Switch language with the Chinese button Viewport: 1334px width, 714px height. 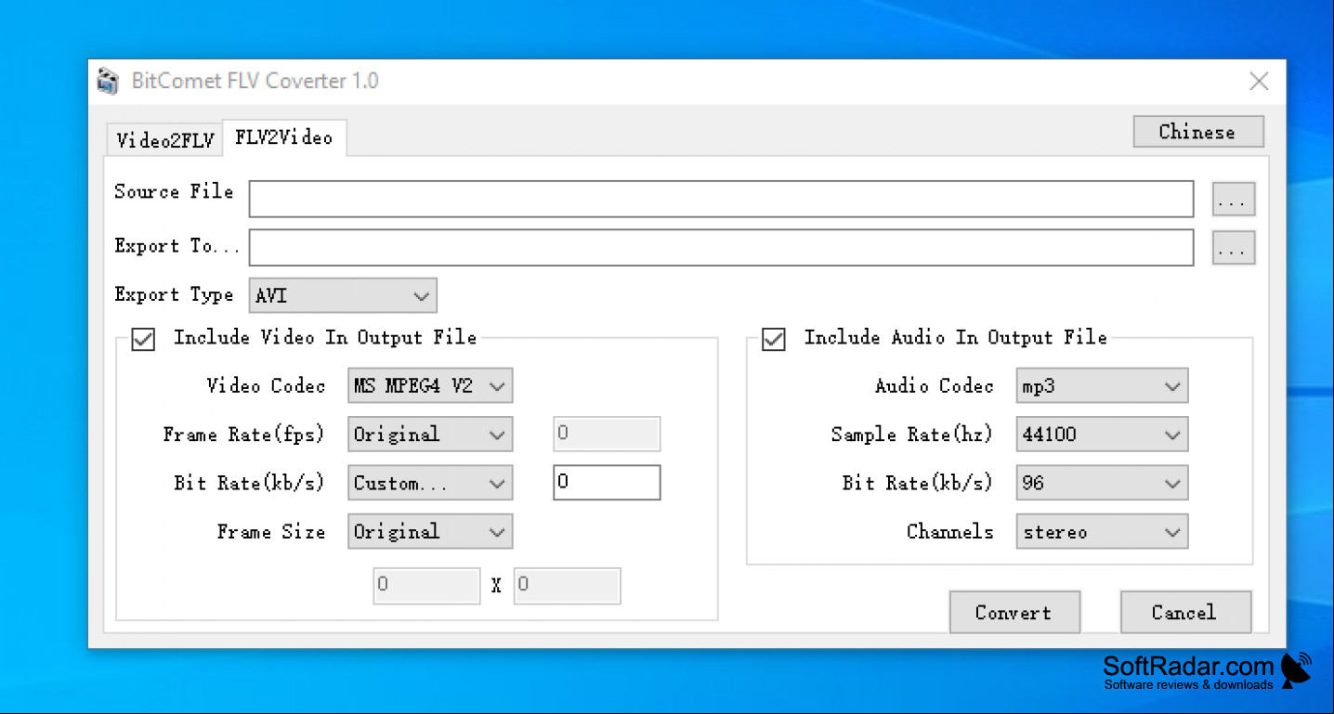[x=1198, y=132]
